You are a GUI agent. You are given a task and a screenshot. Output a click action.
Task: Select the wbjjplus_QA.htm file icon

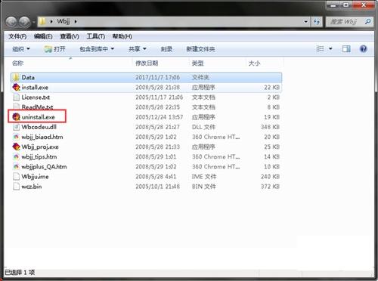tap(16, 167)
